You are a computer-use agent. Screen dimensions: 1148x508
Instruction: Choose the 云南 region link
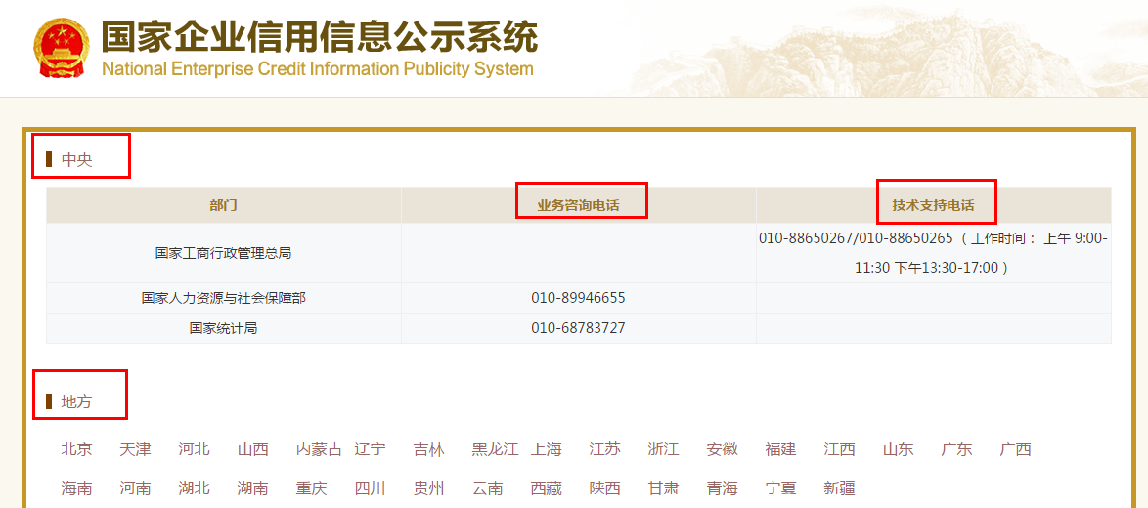click(488, 487)
